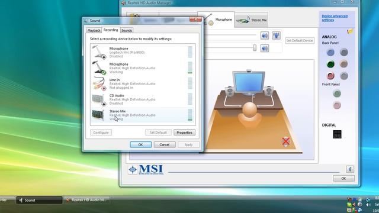Viewport: 379px width, 213px height.
Task: Adjust the playback volume slider handle
Action: (x=255, y=48)
